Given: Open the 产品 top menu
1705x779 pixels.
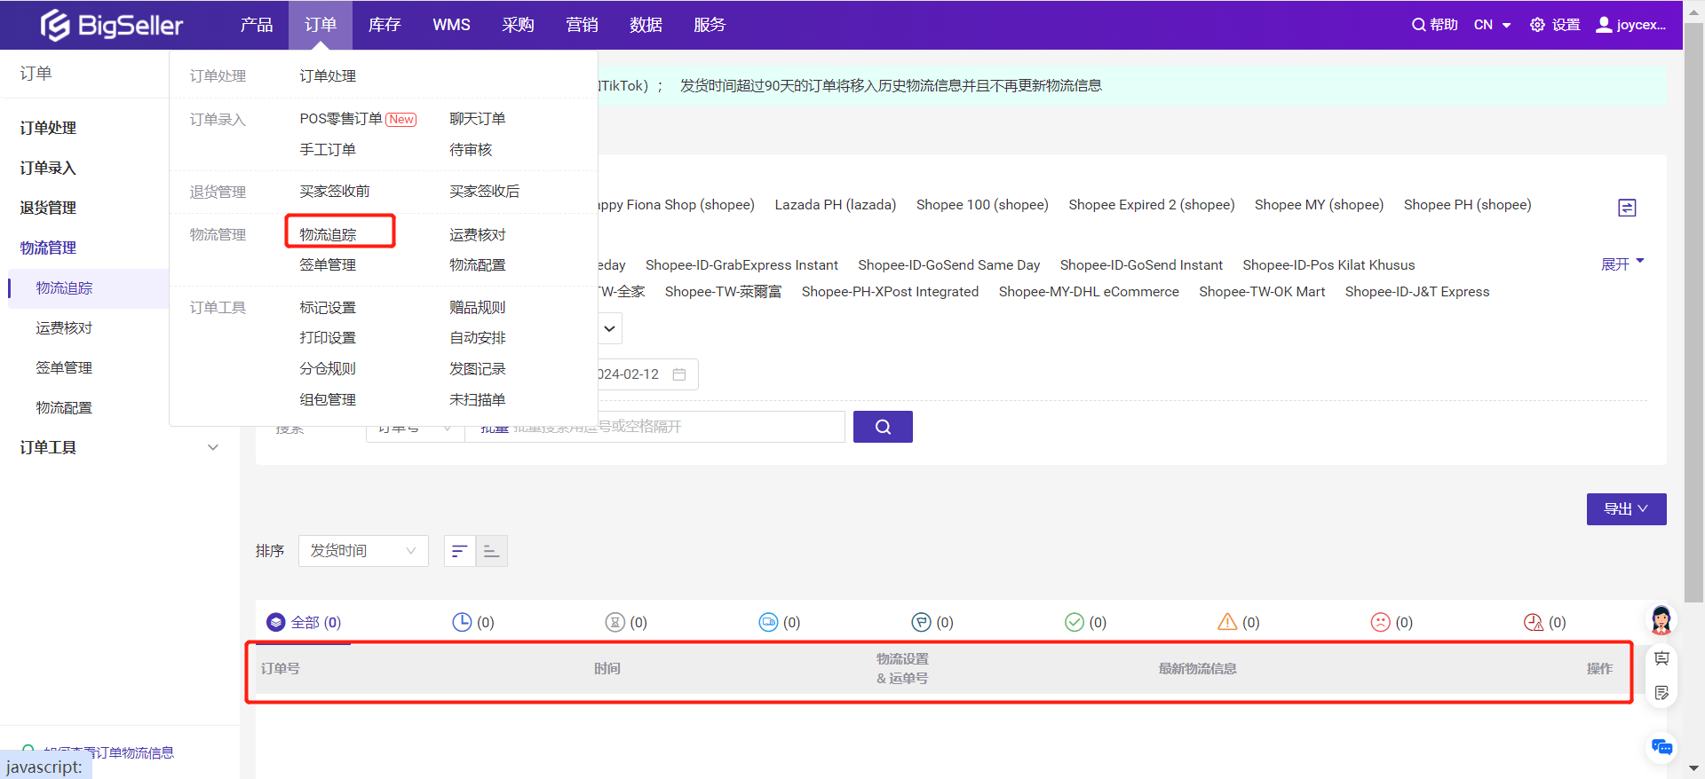Looking at the screenshot, I should (257, 25).
